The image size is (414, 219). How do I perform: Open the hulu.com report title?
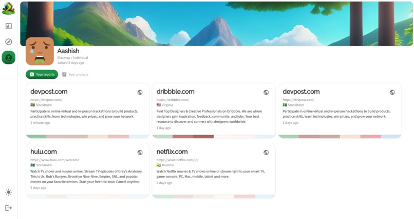(x=44, y=151)
